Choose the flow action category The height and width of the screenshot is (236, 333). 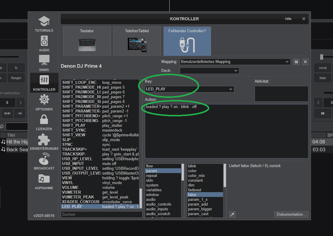(x=163, y=166)
